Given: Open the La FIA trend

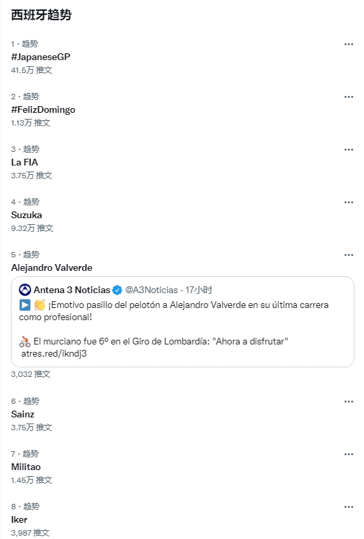Looking at the screenshot, I should click(24, 162).
